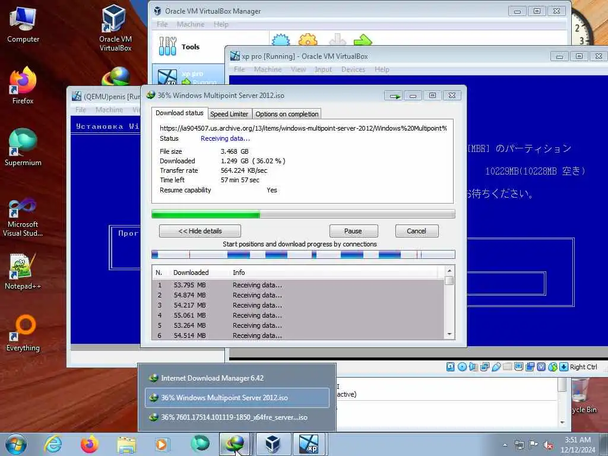Open the Everything desktop shortcut
Image resolution: width=608 pixels, height=456 pixels.
23,332
